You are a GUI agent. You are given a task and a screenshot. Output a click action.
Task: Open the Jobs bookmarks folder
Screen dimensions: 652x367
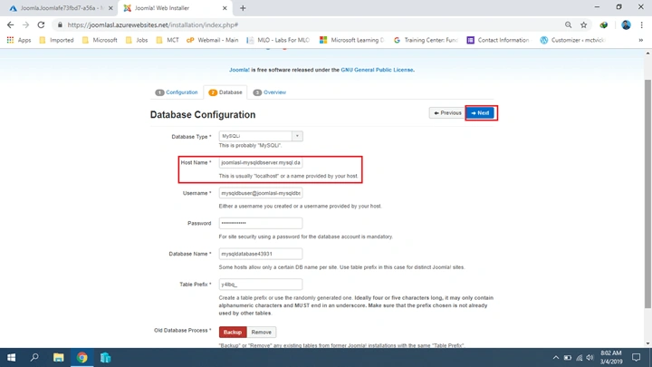[x=137, y=40]
